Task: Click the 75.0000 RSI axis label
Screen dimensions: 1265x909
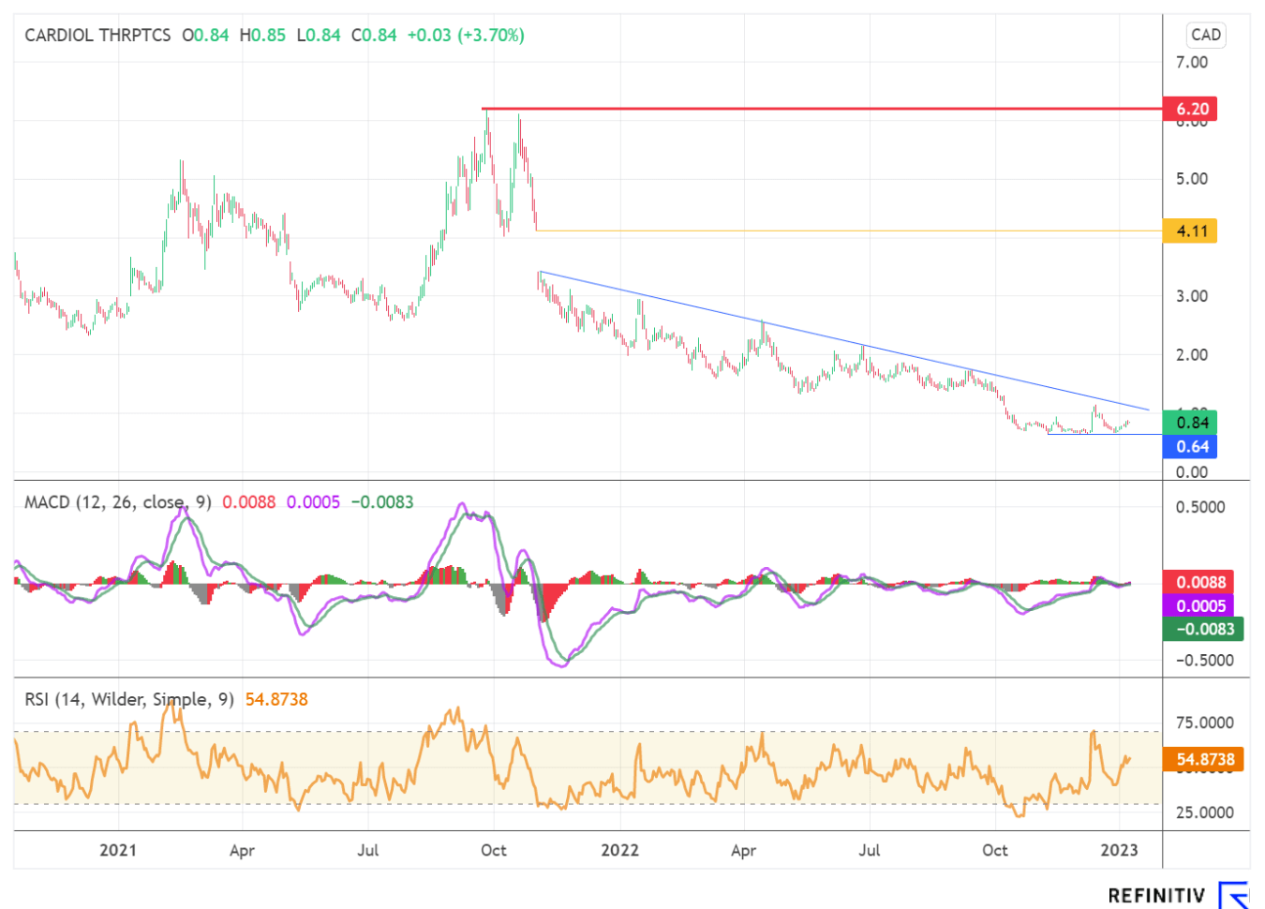Action: [1204, 723]
